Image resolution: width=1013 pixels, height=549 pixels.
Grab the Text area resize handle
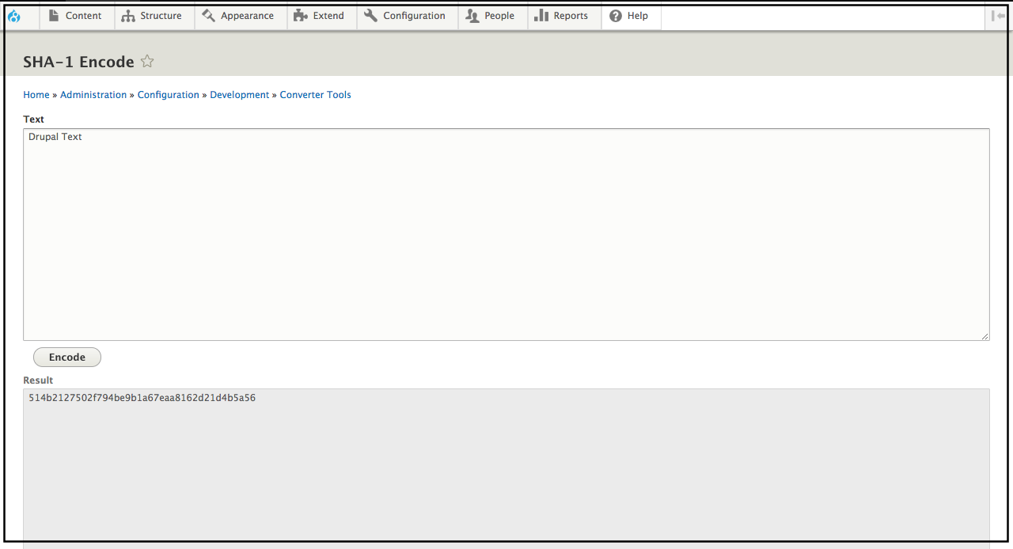(985, 336)
